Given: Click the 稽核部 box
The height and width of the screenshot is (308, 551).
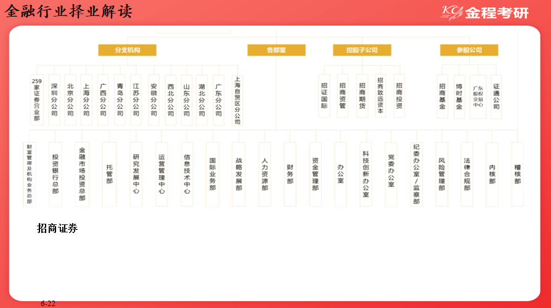Looking at the screenshot, I should [518, 174].
